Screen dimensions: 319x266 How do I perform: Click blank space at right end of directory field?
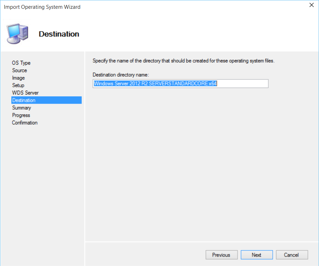click(246, 84)
